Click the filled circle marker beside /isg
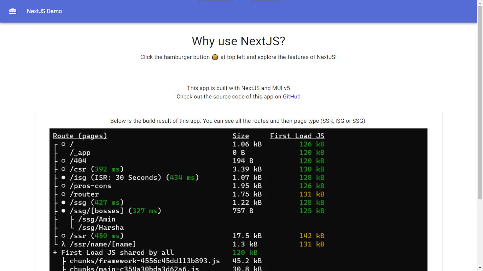Image resolution: width=483 pixels, height=271 pixels. click(63, 177)
